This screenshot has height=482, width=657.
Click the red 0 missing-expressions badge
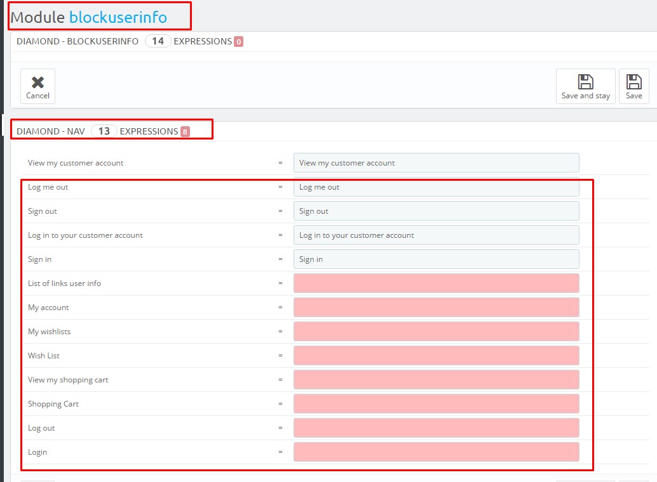[x=238, y=41]
